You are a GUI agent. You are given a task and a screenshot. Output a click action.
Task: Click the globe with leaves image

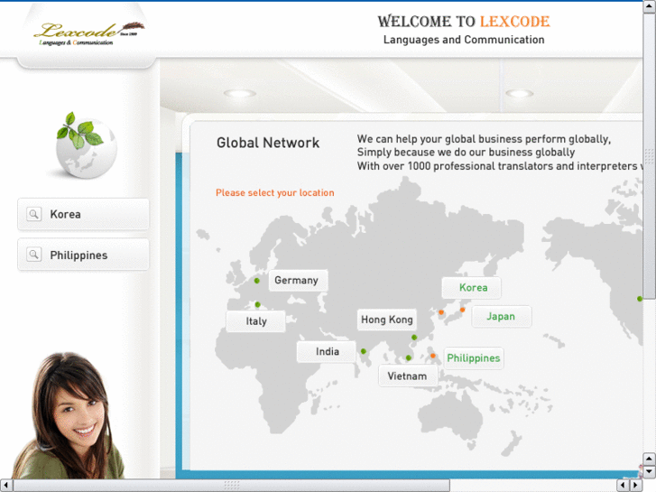coord(87,144)
